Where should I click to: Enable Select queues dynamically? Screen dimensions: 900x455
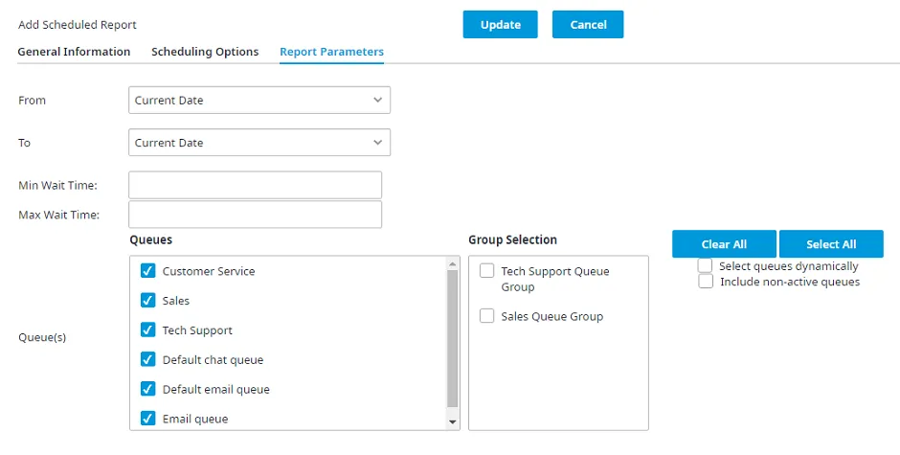[x=705, y=265]
